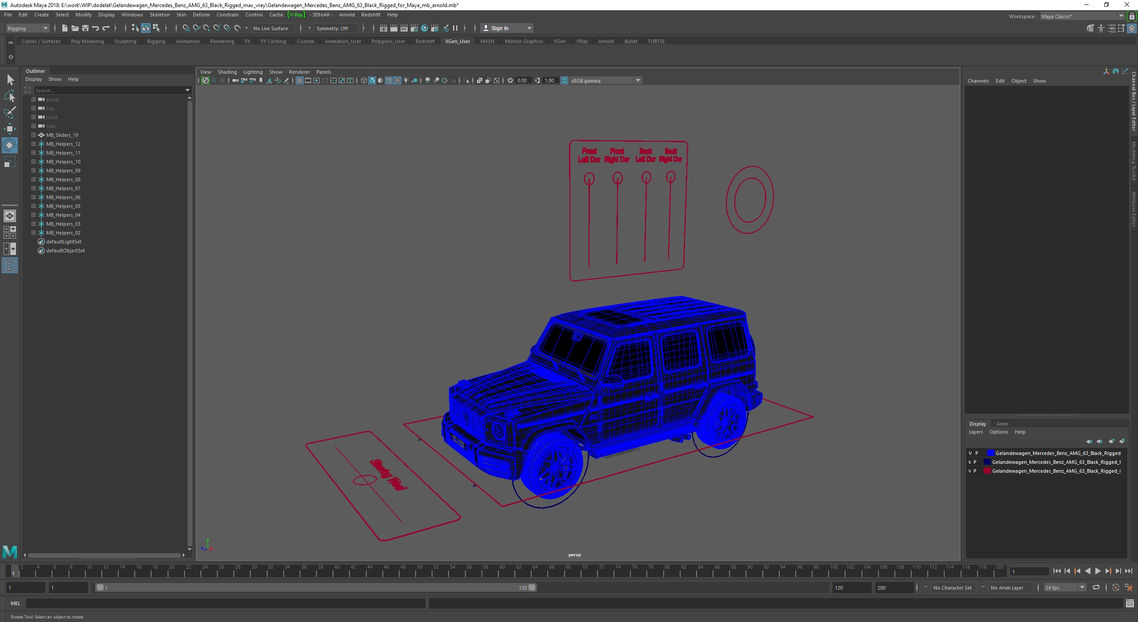
Task: Open a scene file with folder icon
Action: (75, 28)
